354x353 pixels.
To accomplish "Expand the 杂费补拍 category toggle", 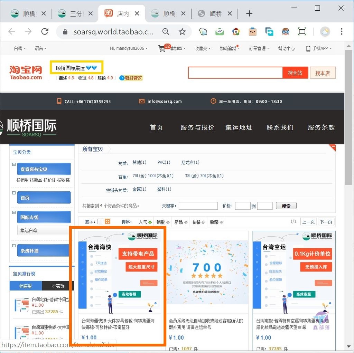I will [14, 246].
